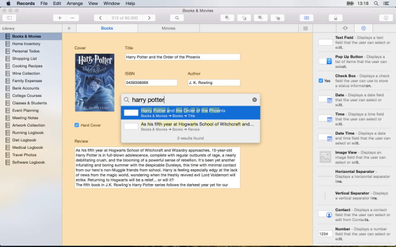Select Wine Collection in the library

point(28,73)
